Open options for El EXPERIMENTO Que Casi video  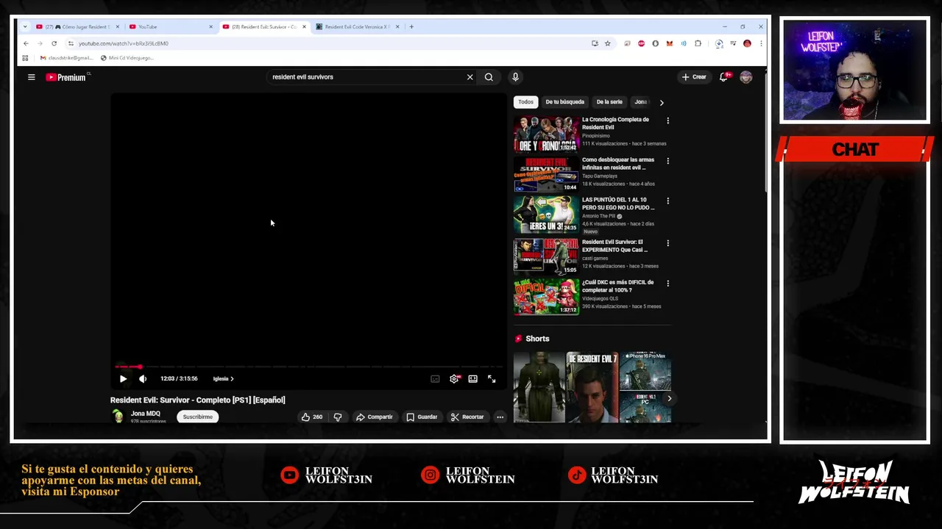[667, 243]
